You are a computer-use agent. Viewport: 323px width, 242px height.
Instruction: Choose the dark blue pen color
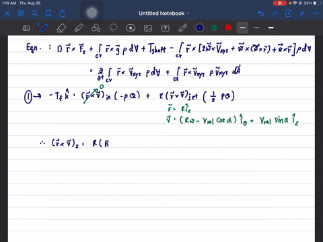[200, 28]
